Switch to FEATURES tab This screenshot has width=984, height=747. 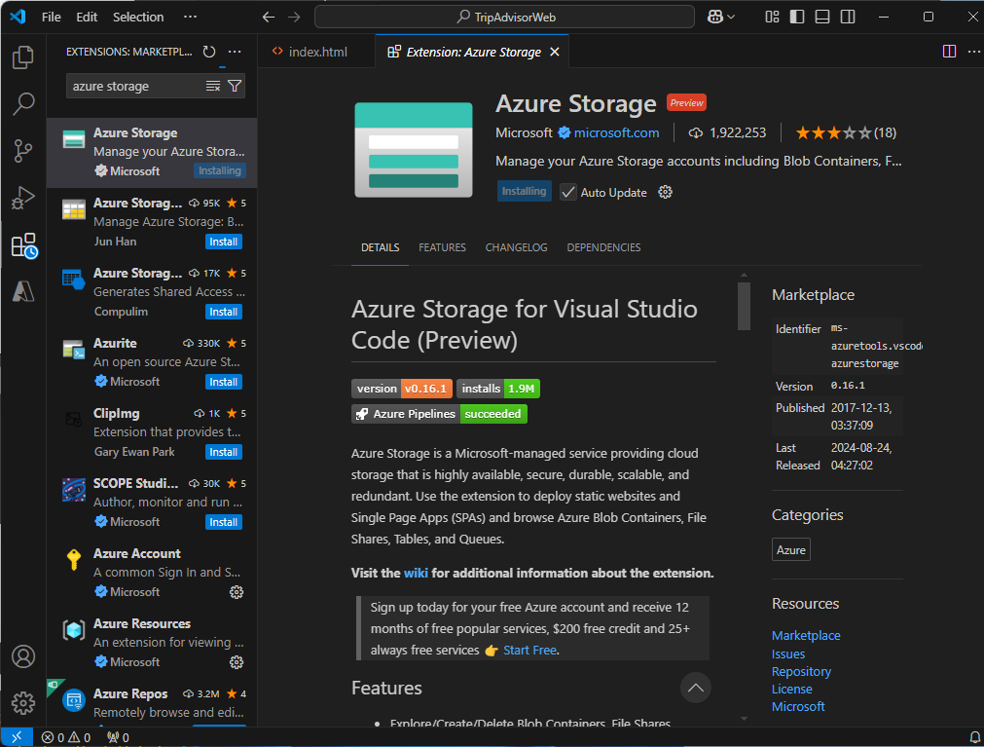coord(443,247)
